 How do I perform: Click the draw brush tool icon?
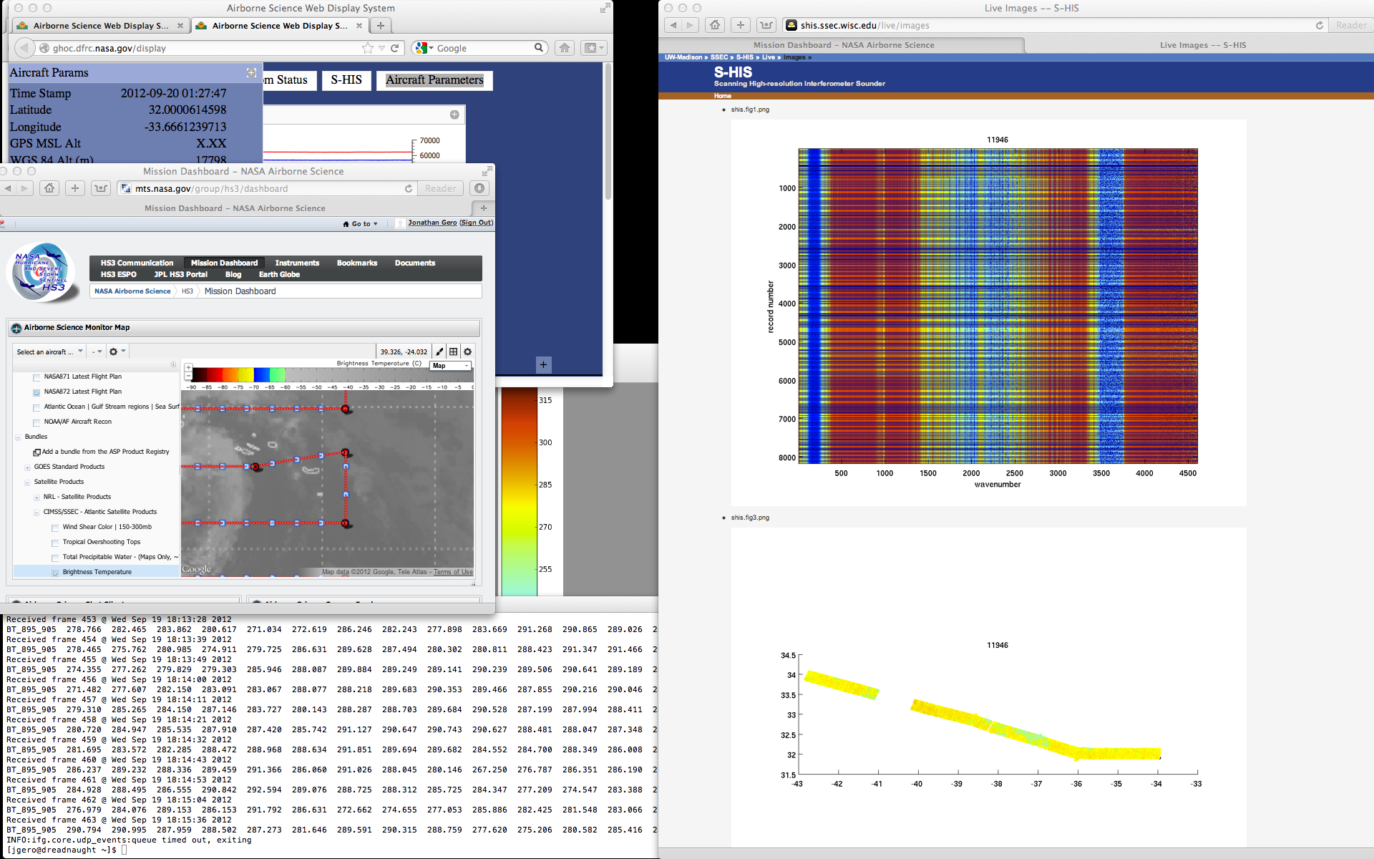pyautogui.click(x=439, y=351)
